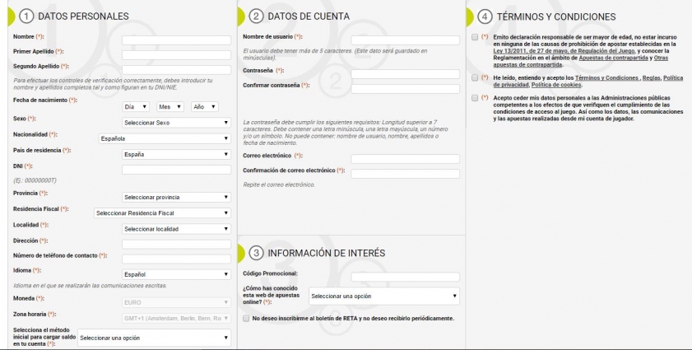Open the Nacionalidad dropdown showing Española

coord(165,138)
